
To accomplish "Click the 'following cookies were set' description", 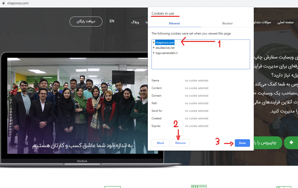I will click(191, 34).
